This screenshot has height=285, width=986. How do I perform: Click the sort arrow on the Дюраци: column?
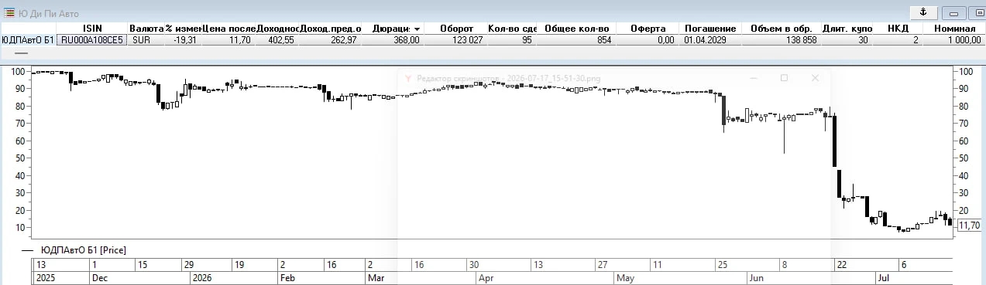point(417,29)
